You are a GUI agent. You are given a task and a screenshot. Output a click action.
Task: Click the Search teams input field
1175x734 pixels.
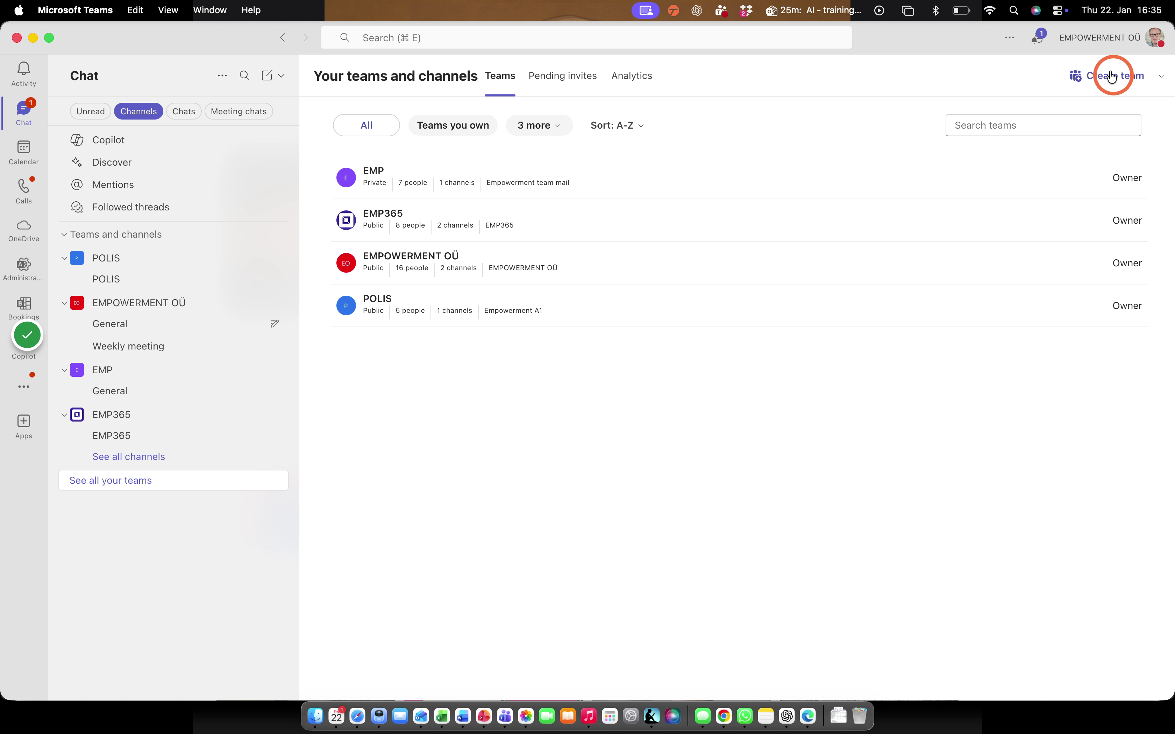click(1043, 125)
